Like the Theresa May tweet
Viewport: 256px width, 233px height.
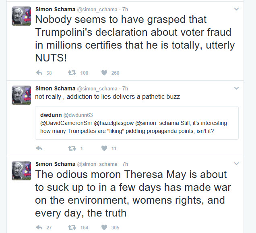pos(104,227)
